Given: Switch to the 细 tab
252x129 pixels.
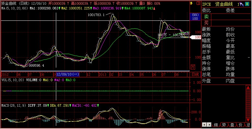Looking at the screenshot, I should click(x=215, y=125).
